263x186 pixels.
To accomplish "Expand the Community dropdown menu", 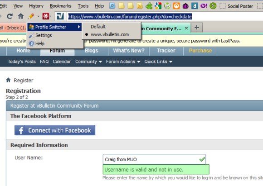I will (88, 62).
